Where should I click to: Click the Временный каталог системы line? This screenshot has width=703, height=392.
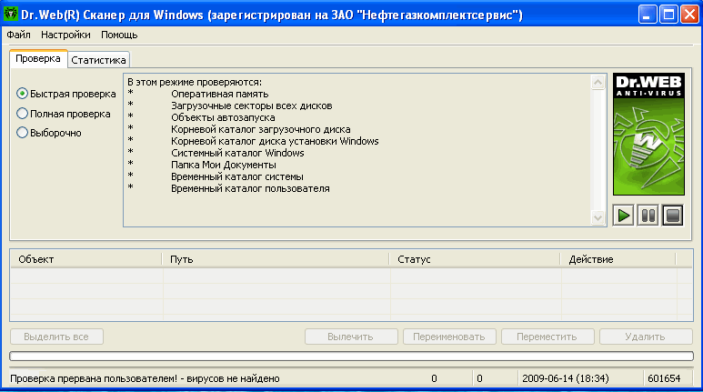(237, 176)
